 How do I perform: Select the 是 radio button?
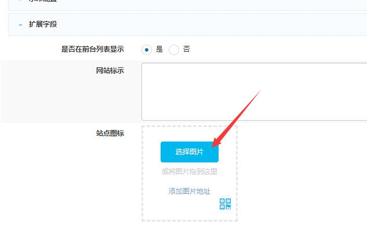click(x=147, y=50)
